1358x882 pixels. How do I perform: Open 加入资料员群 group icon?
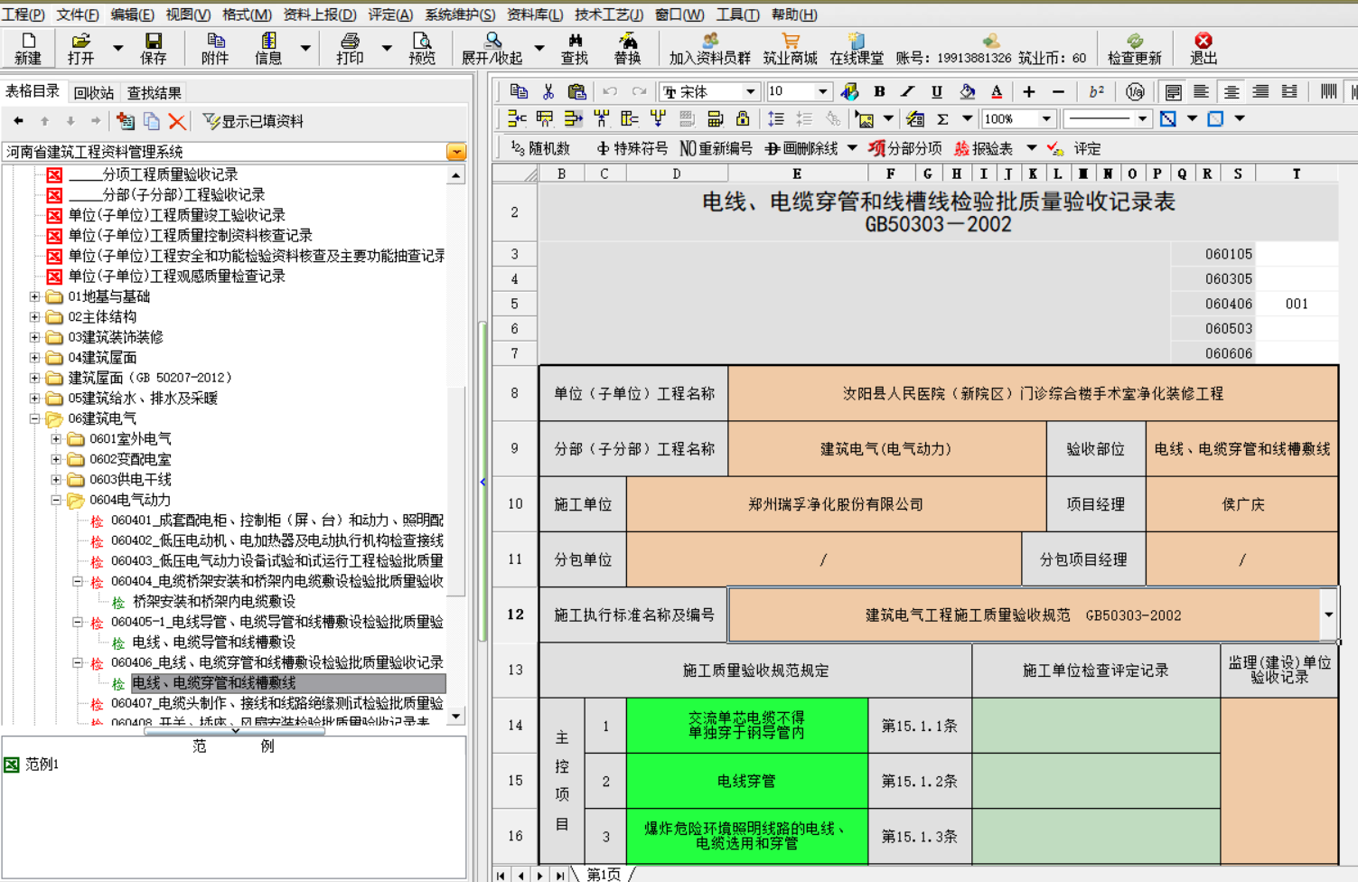pos(710,48)
